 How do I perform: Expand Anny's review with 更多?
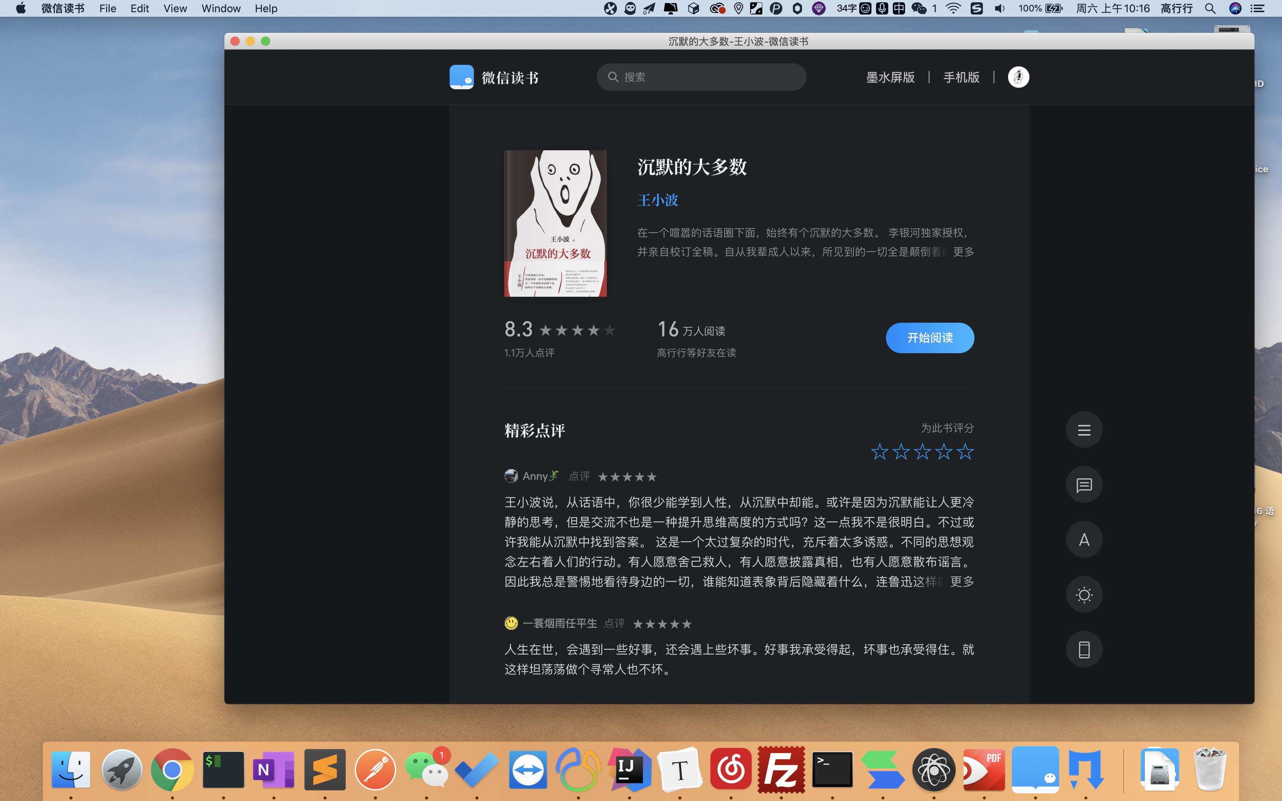[x=961, y=582]
